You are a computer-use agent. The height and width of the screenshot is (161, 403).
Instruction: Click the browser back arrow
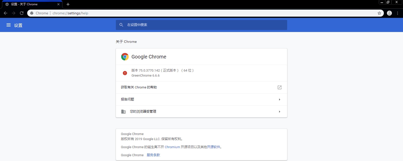point(6,13)
